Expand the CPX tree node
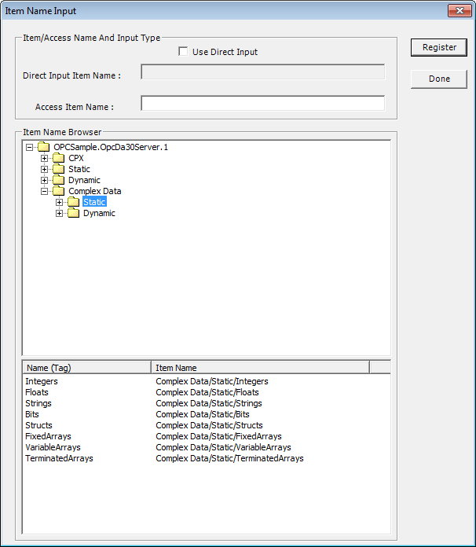 click(x=44, y=158)
